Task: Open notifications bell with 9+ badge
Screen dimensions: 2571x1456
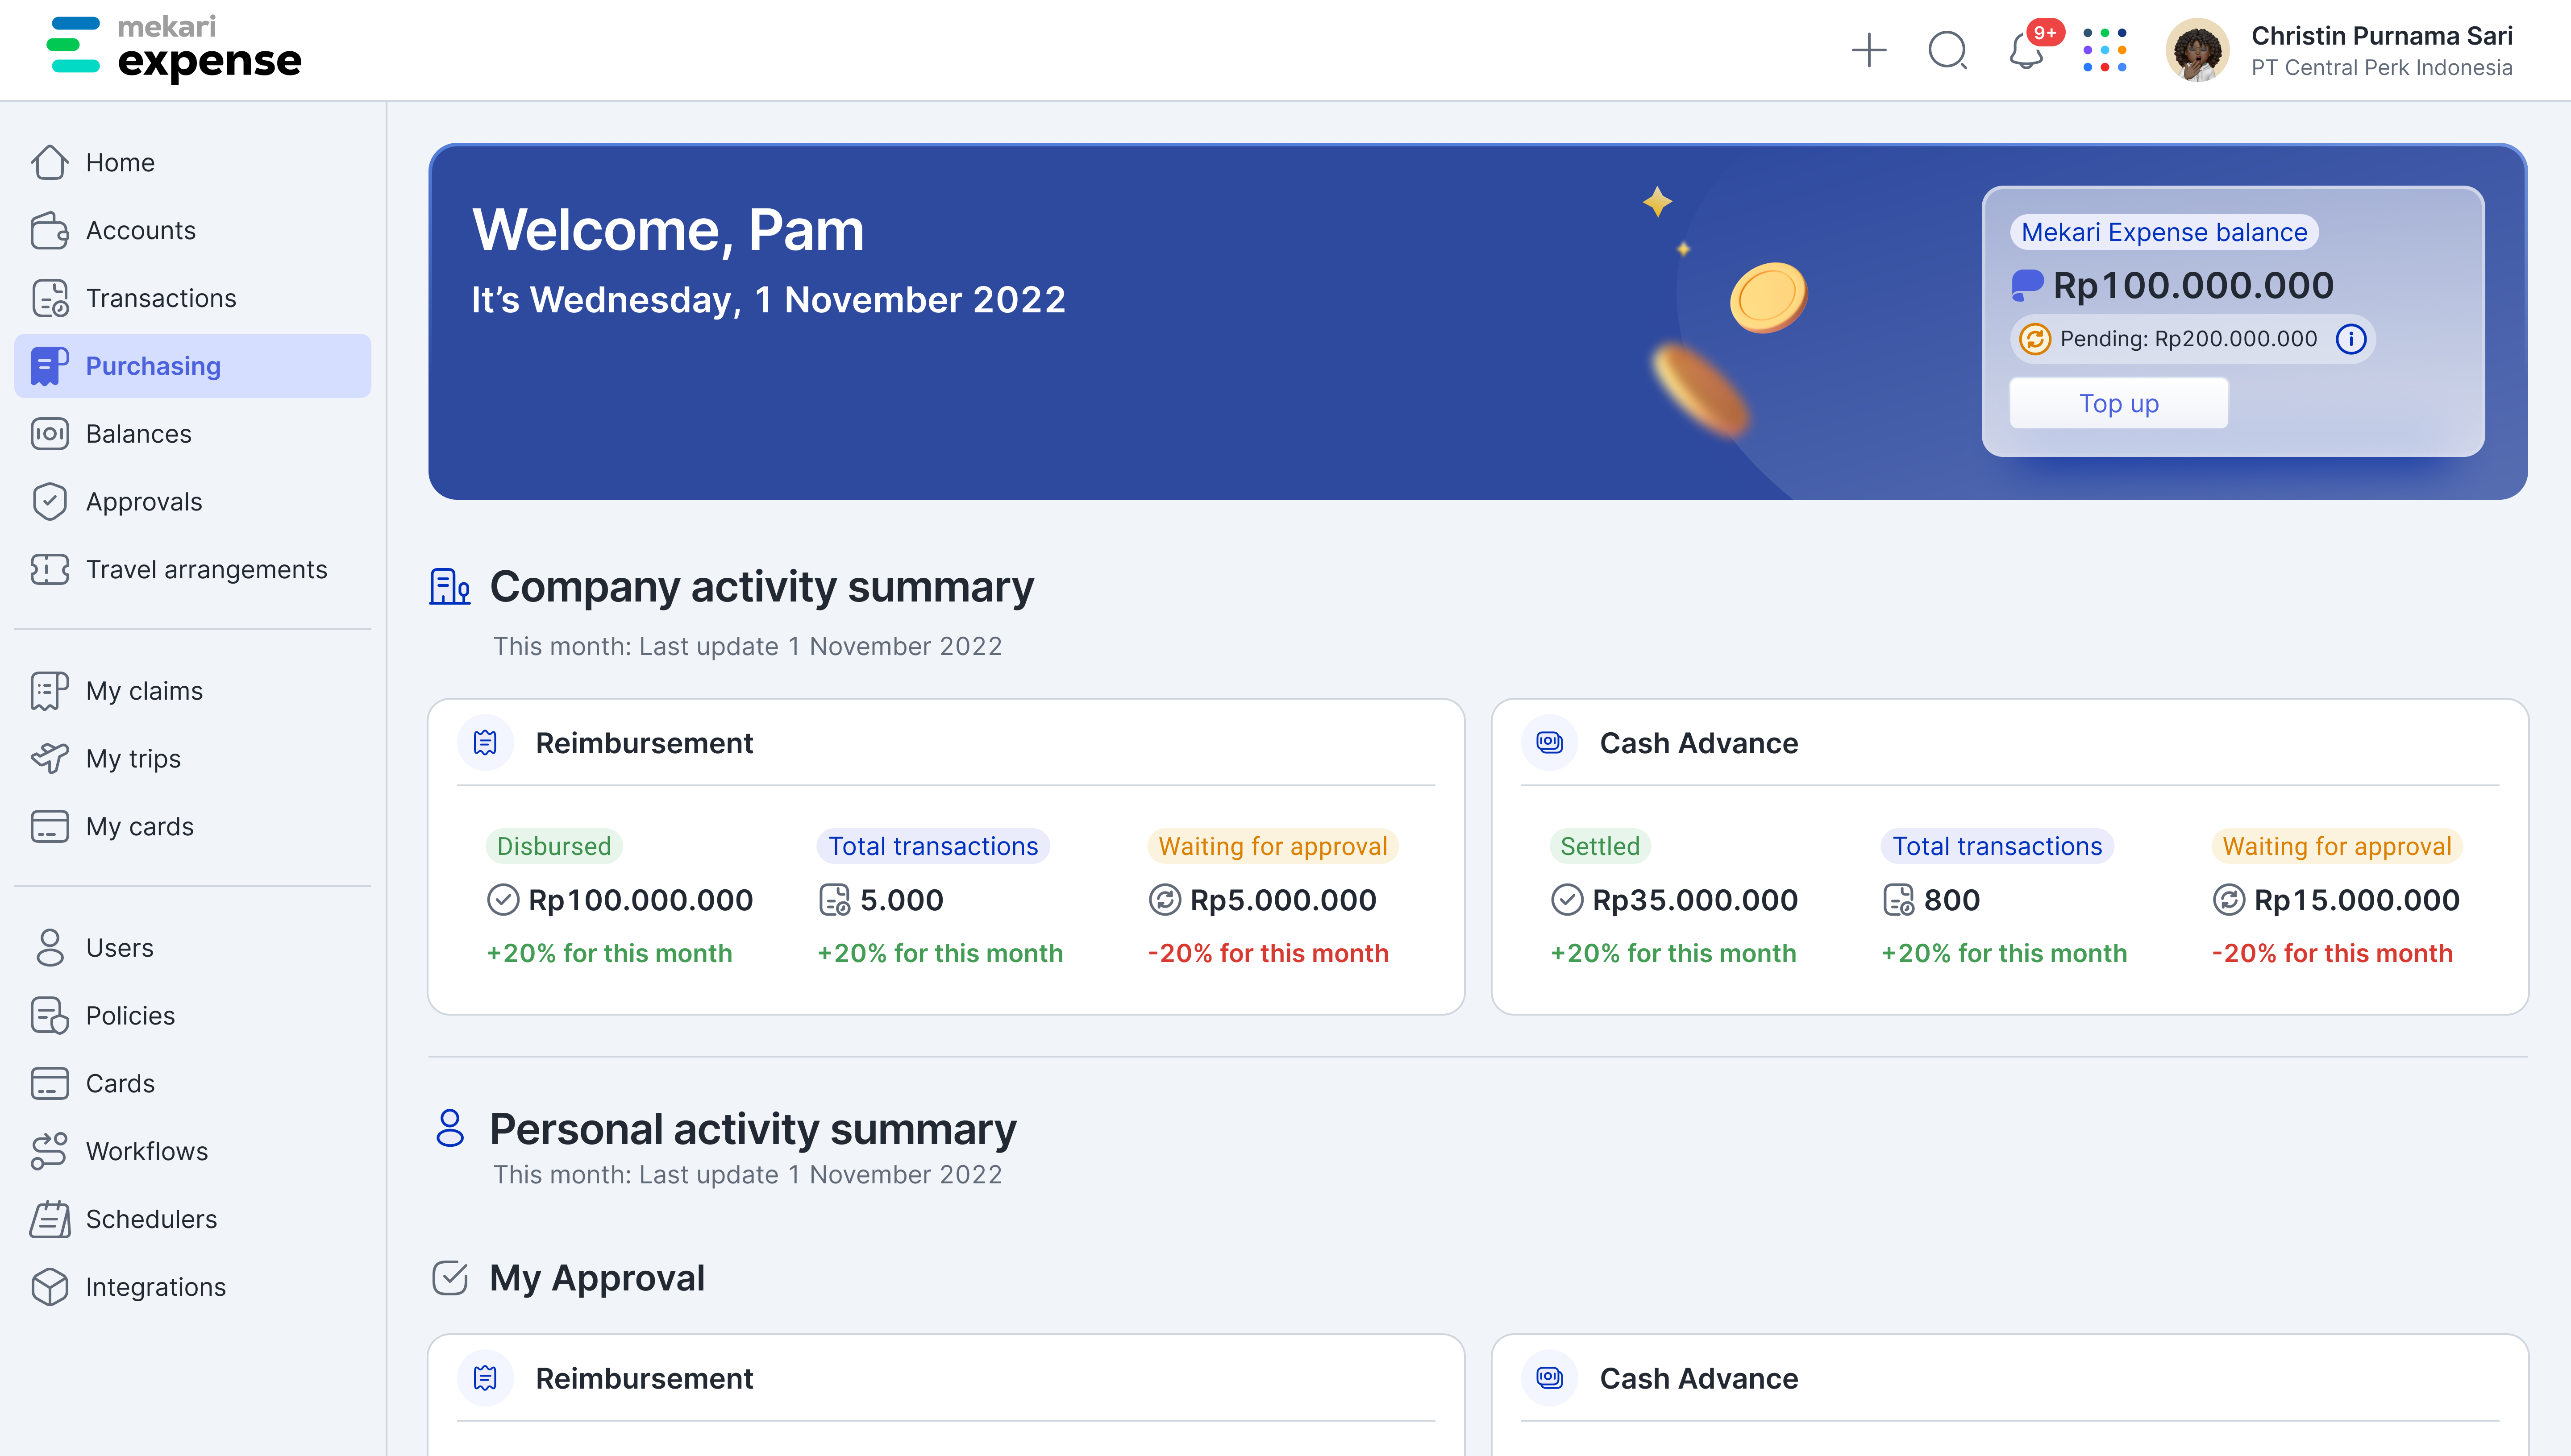Action: [x=2026, y=50]
